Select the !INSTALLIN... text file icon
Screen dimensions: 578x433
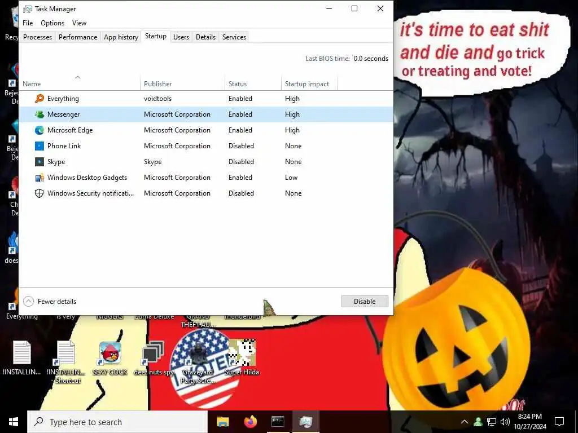pos(22,358)
